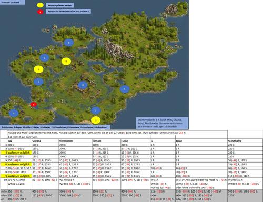Click the 'Kann ausgelassen werden' legend label
263x202 pixels.
60,5
